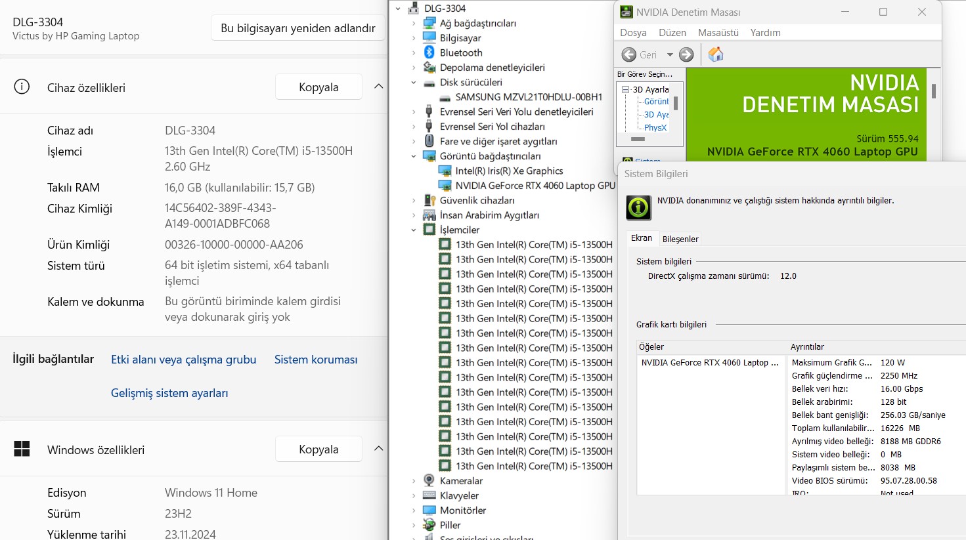Switch to the Bileşenler tab
This screenshot has height=540, width=966.
point(680,239)
